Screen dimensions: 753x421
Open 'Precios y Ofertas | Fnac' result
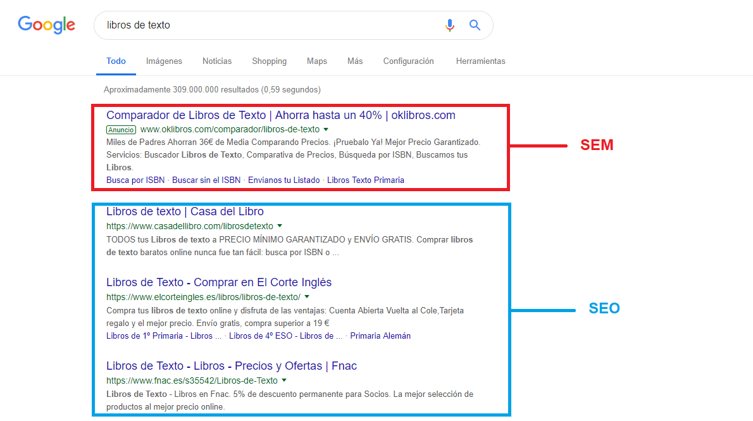click(x=232, y=366)
